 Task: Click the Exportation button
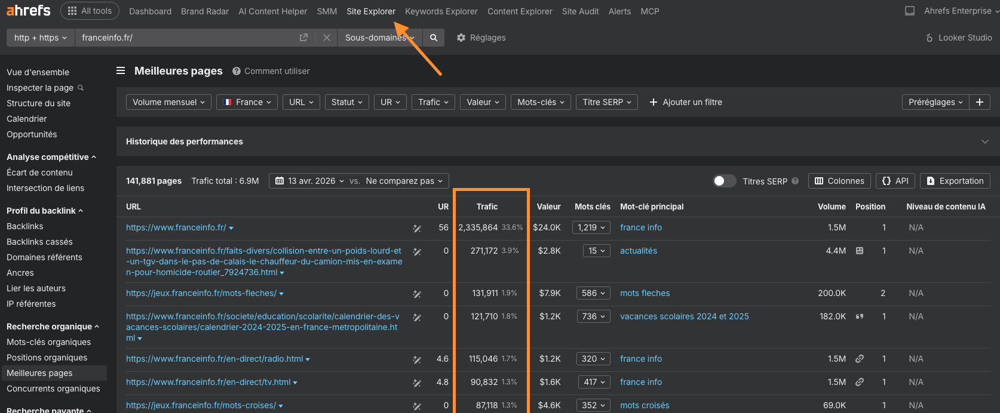[955, 181]
